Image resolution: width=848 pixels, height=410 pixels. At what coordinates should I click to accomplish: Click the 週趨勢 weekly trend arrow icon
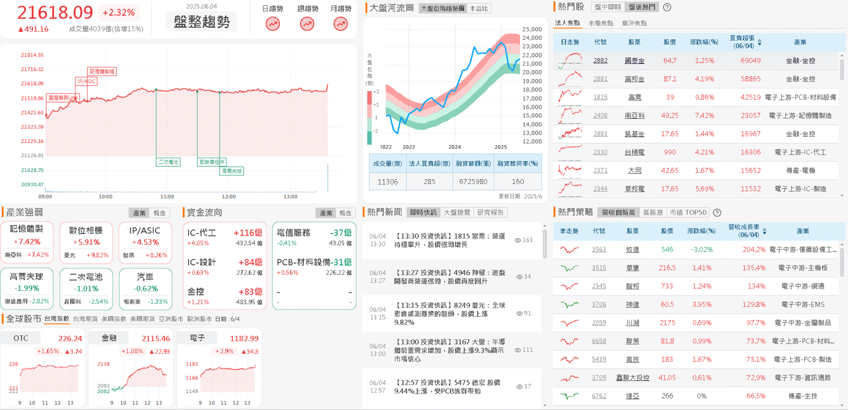(307, 24)
